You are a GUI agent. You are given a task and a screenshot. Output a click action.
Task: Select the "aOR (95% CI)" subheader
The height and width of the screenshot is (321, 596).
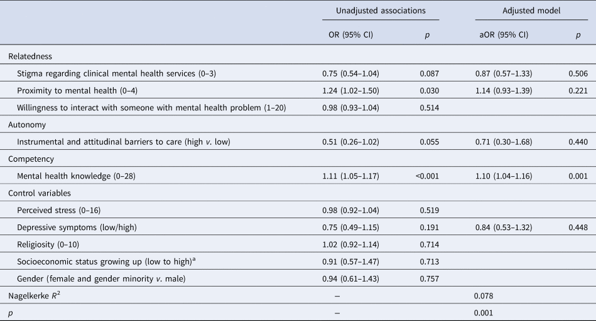pyautogui.click(x=501, y=35)
